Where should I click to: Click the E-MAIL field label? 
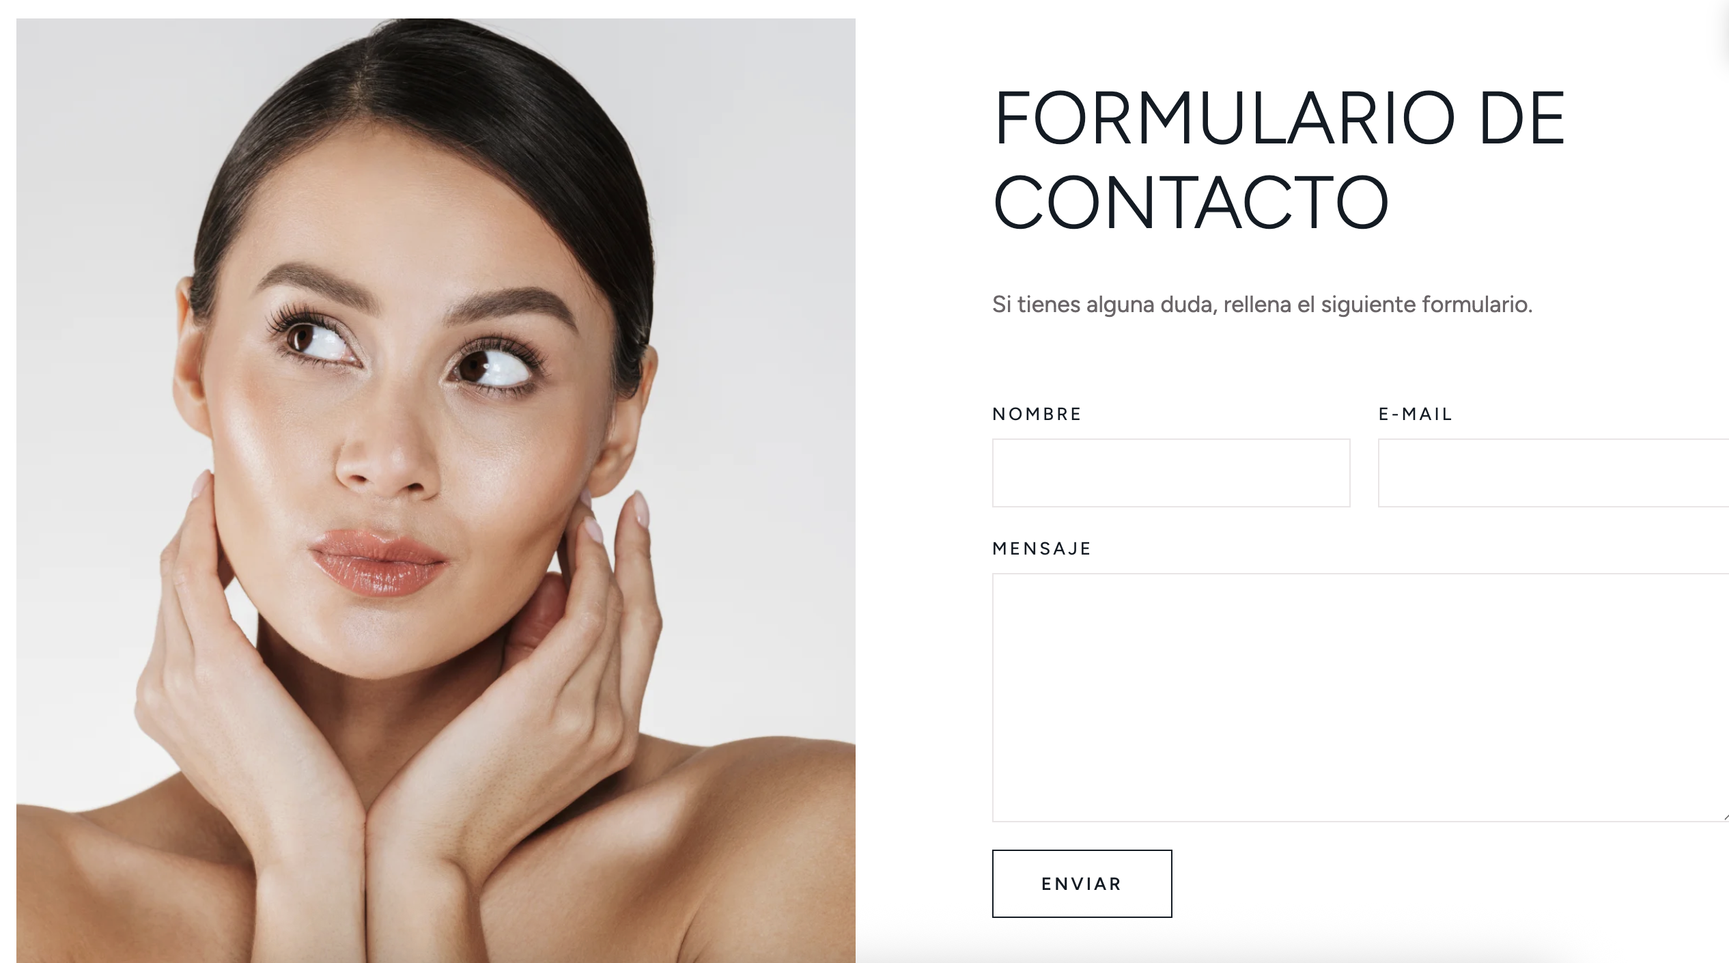tap(1415, 414)
